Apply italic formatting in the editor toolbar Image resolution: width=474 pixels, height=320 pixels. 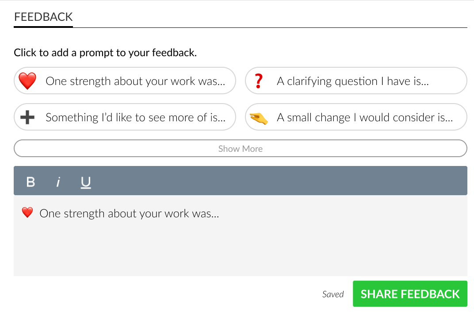coord(58,181)
